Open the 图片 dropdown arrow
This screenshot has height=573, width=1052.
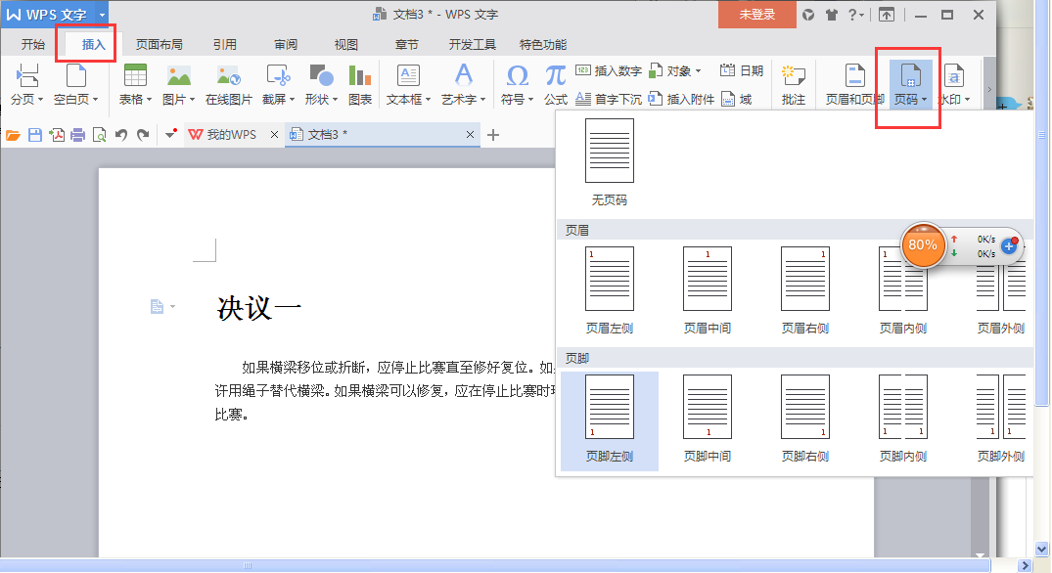192,99
